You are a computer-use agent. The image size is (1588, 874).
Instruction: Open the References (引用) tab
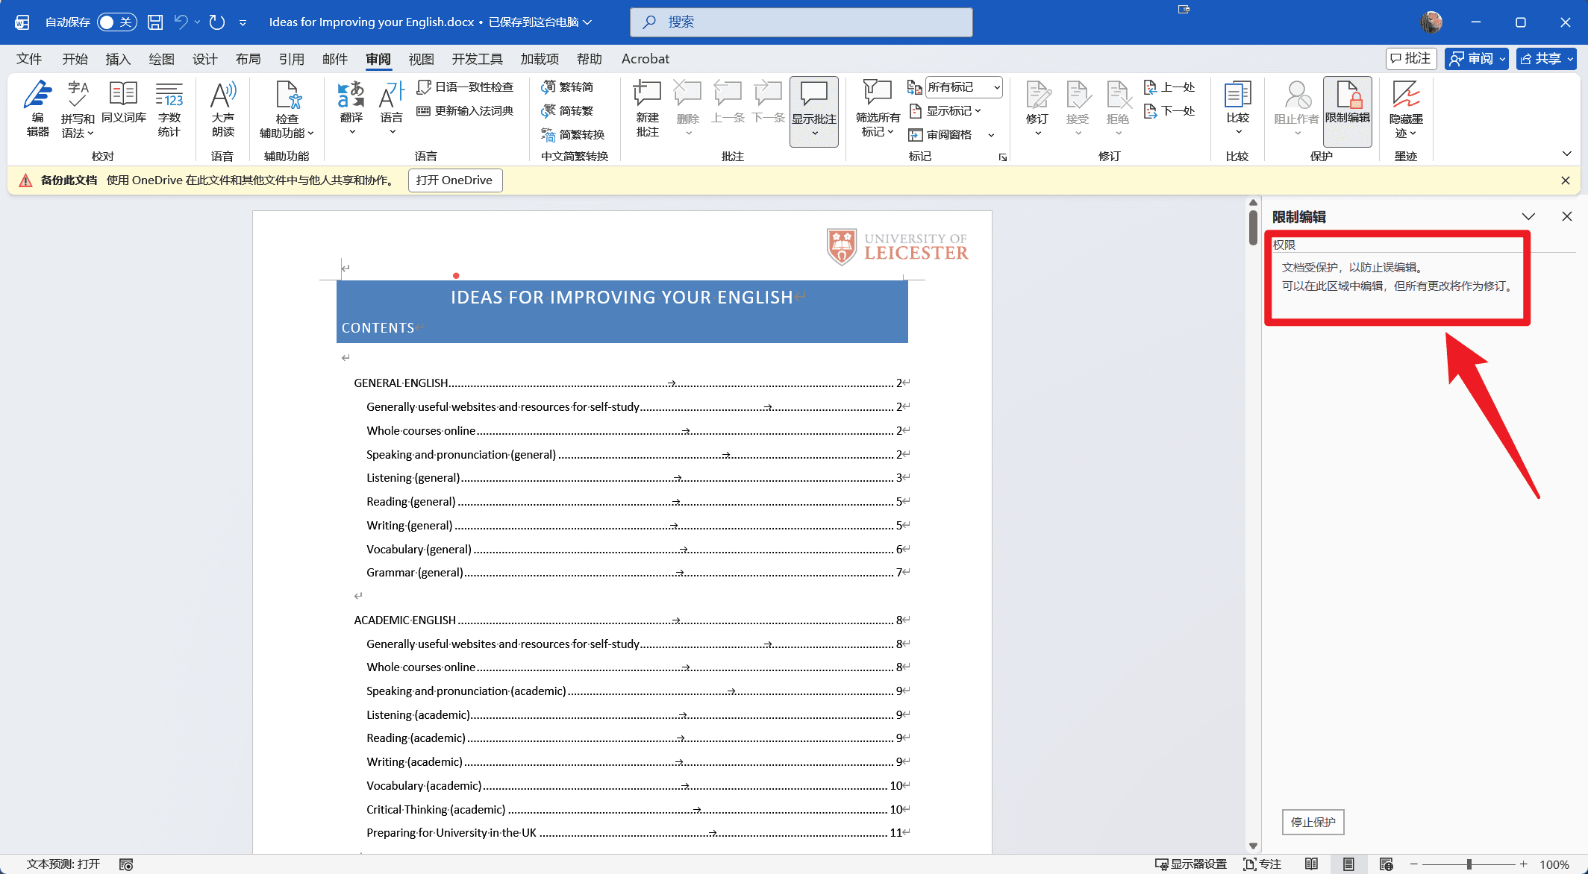click(291, 59)
